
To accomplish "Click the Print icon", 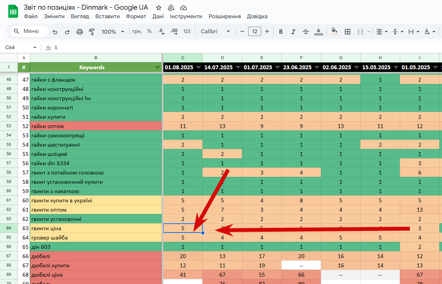I will 79,32.
